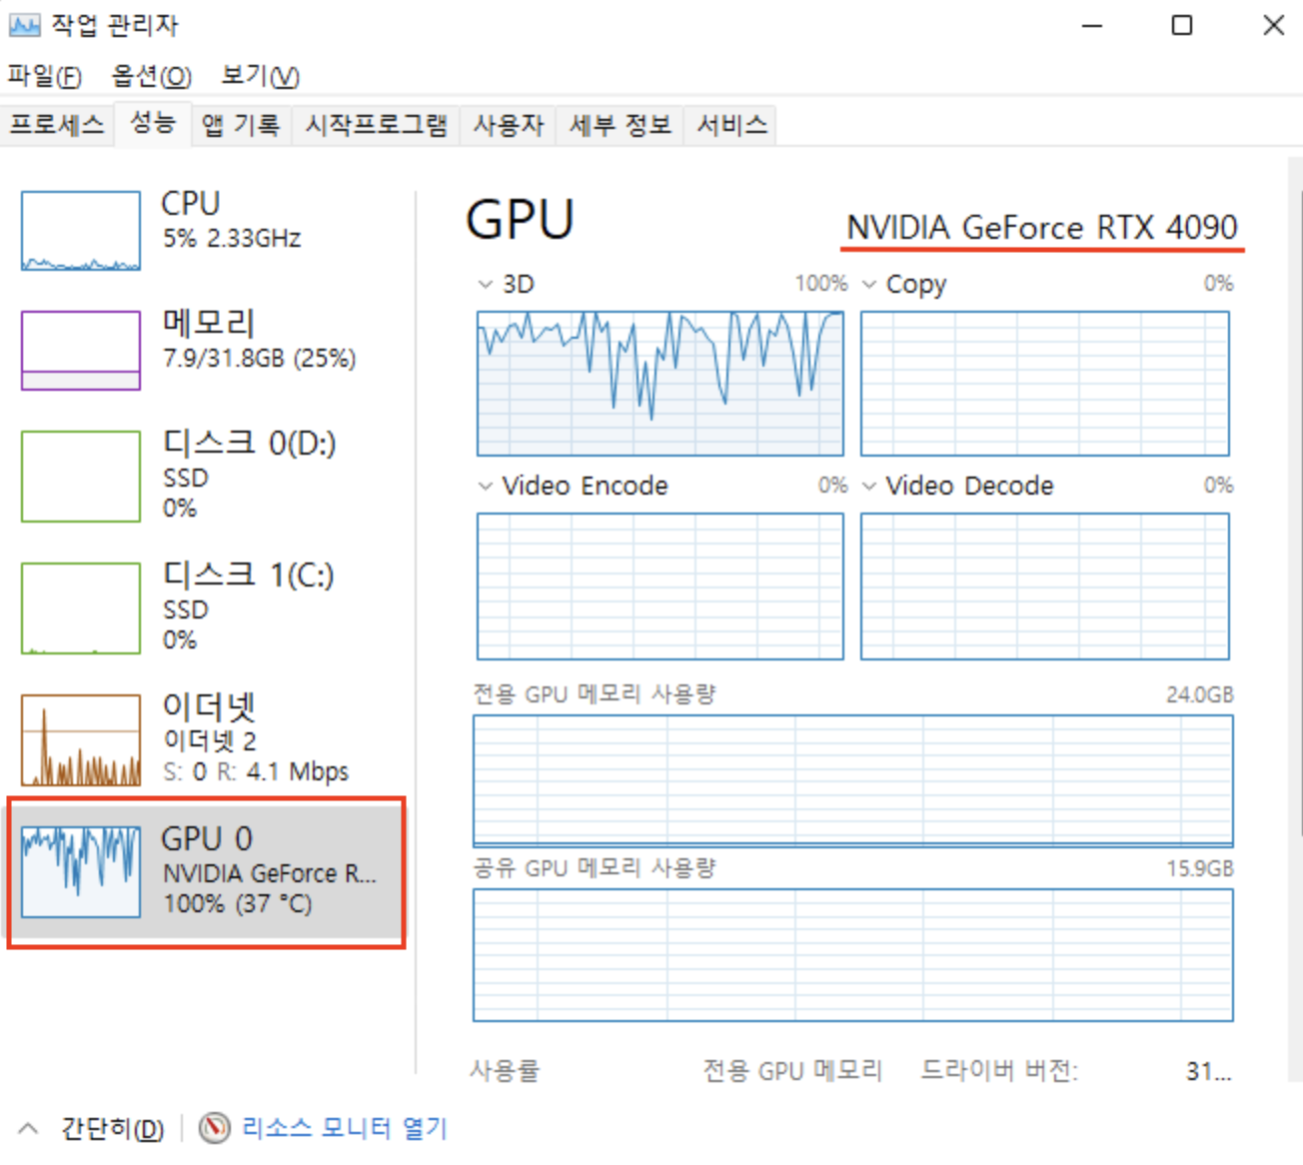
Task: Maximize the Task Manager window
Action: [x=1182, y=25]
